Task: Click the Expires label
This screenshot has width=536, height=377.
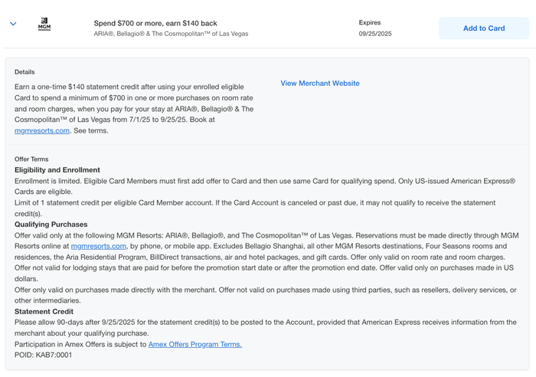Action: 370,22
